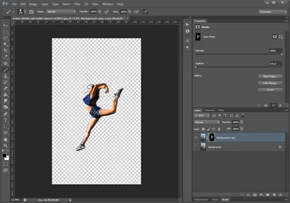
Task: Select the Dodge tool
Action: pos(5,107)
